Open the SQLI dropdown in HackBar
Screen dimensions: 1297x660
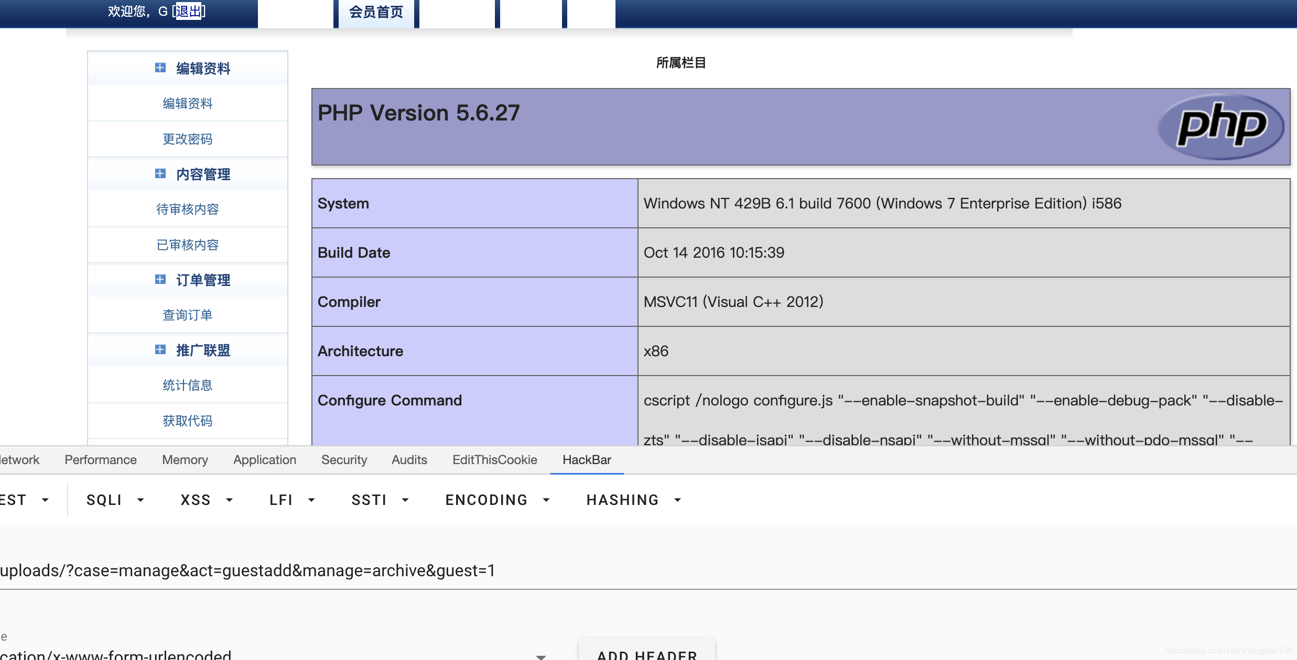coord(115,500)
